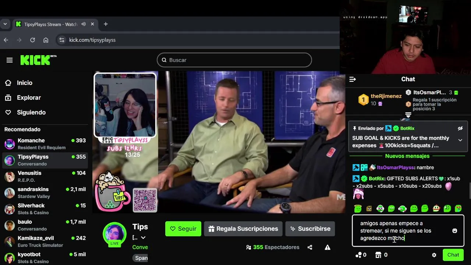
Task: Open ItsOsmarPlayss's chat username
Action: 395,167
